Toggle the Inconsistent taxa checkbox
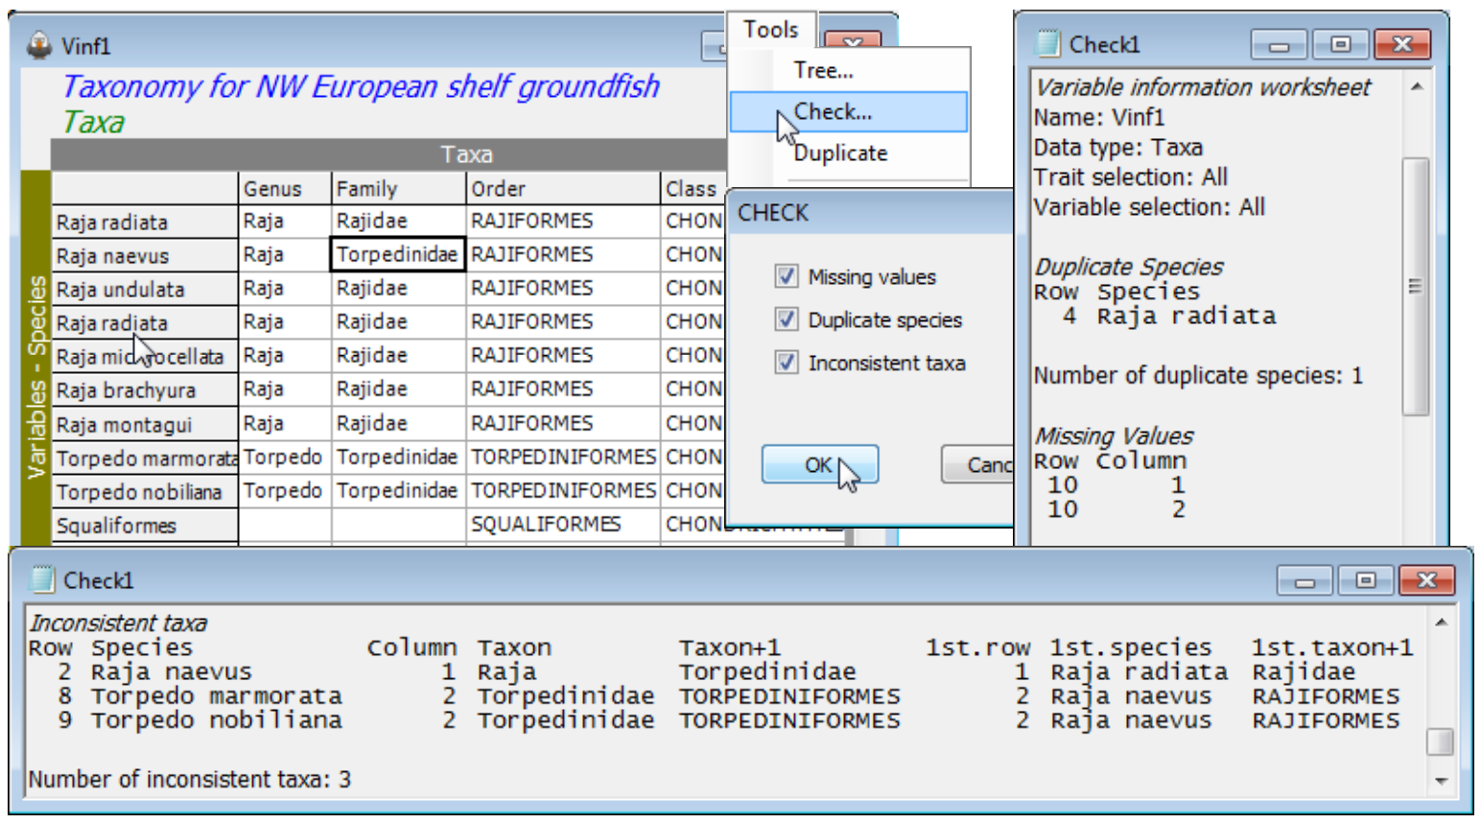The width and height of the screenshot is (1481, 823). (787, 363)
